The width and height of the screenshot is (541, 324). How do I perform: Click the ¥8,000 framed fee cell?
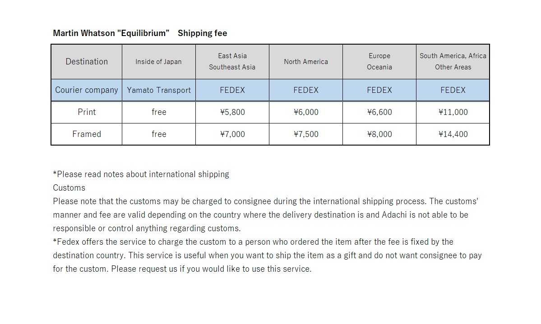[379, 134]
